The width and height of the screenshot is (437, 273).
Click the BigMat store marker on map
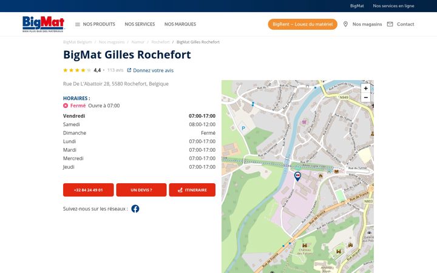coord(297,177)
